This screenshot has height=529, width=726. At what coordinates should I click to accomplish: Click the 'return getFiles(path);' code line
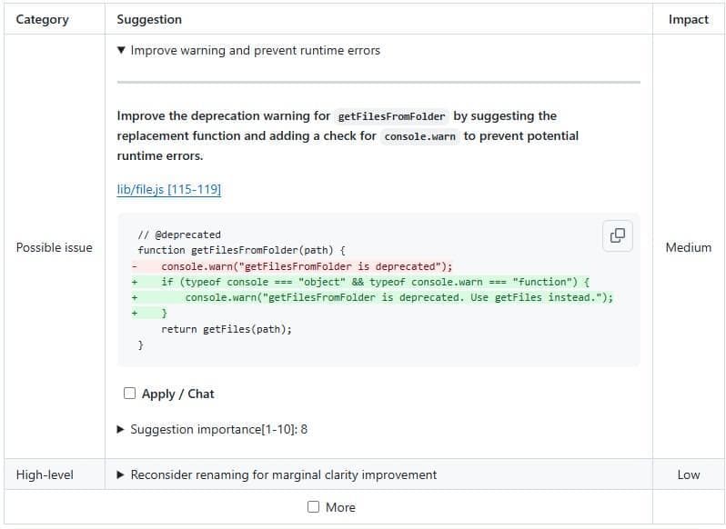pos(227,329)
